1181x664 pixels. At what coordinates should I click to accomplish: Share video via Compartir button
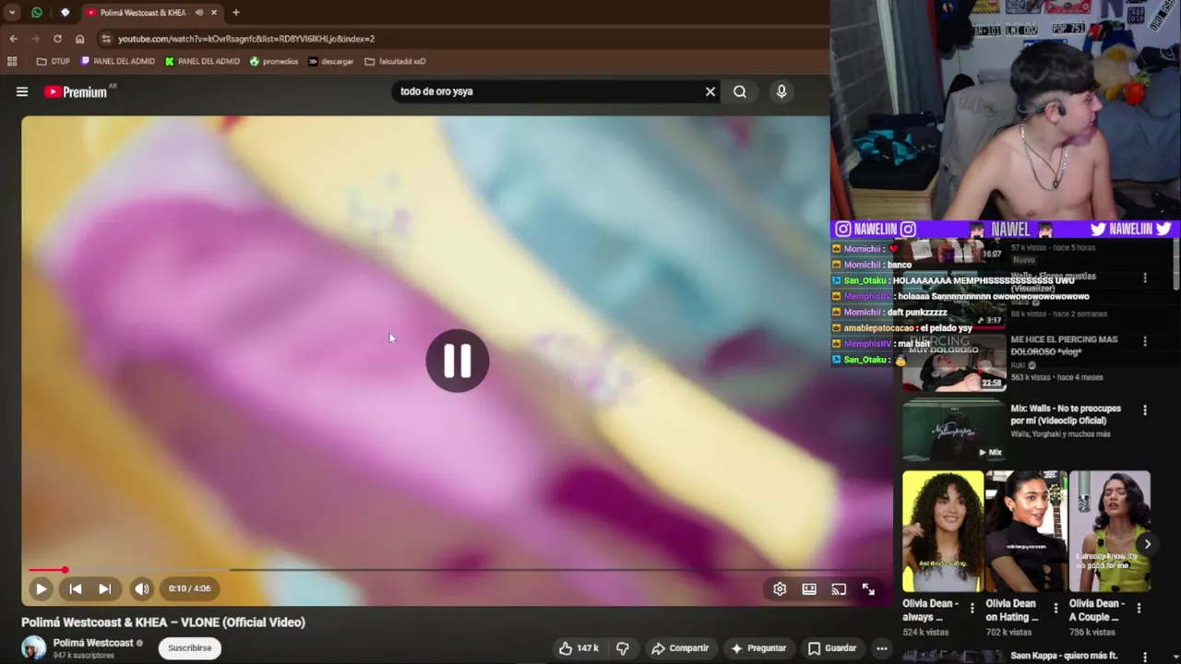pyautogui.click(x=680, y=648)
